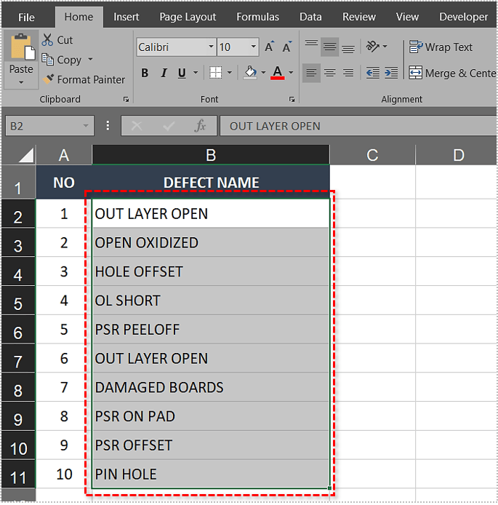Viewport: 498px width, 505px height.
Task: Increase font size with the larger A icon
Action: point(269,47)
